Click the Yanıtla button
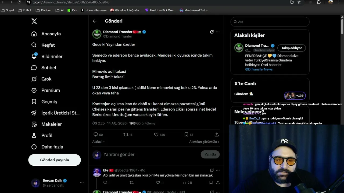 210,154
